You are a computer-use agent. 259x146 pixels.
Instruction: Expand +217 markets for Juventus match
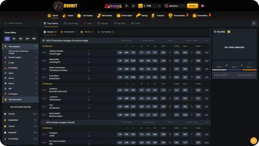[x=206, y=98]
